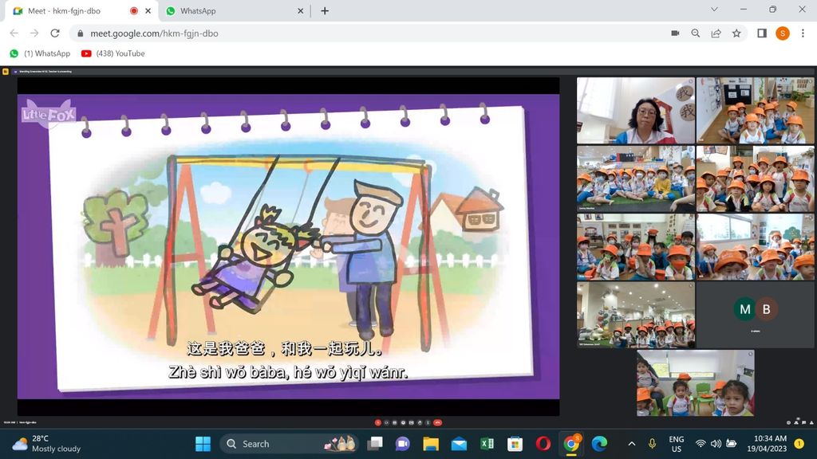The width and height of the screenshot is (817, 459).
Task: Open File Explorer from taskbar
Action: tap(430, 444)
